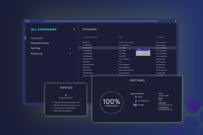Click the Company cell for BRADY-PC
Viewport: 203px width, 135px height.
pyautogui.click(x=161, y=42)
